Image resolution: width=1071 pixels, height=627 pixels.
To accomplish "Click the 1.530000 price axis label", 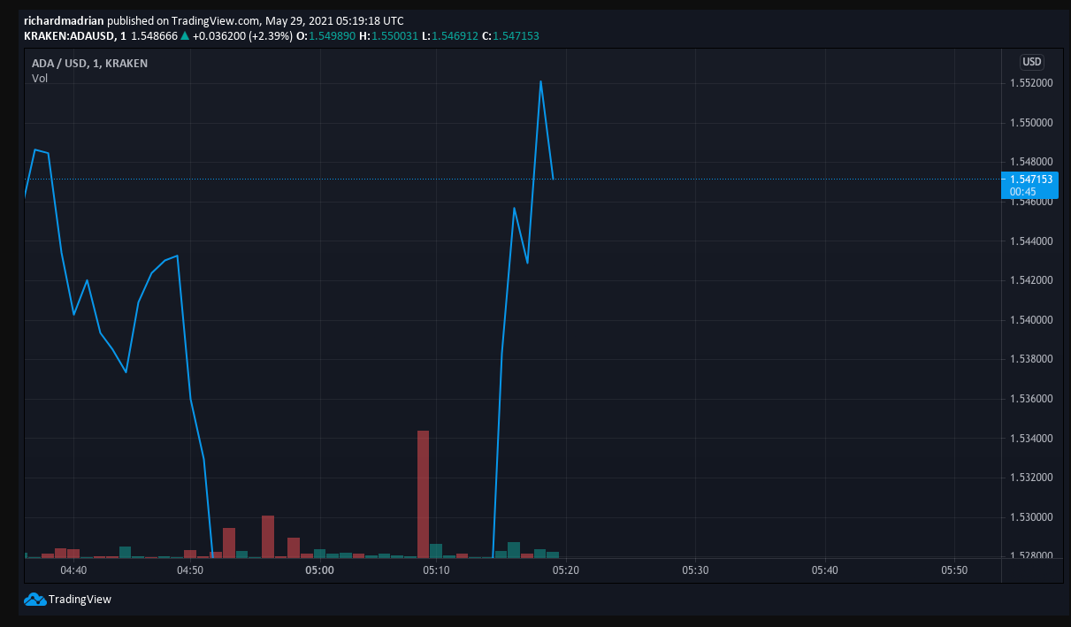I will [x=1030, y=516].
